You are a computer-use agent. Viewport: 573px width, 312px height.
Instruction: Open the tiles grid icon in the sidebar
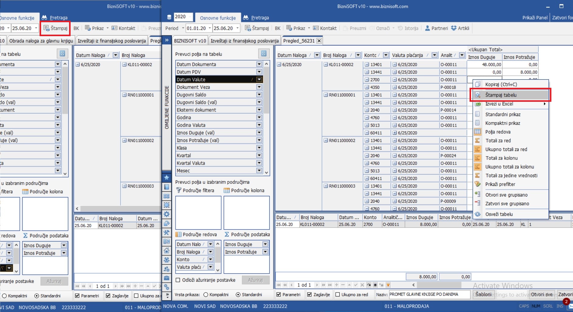pyautogui.click(x=166, y=196)
